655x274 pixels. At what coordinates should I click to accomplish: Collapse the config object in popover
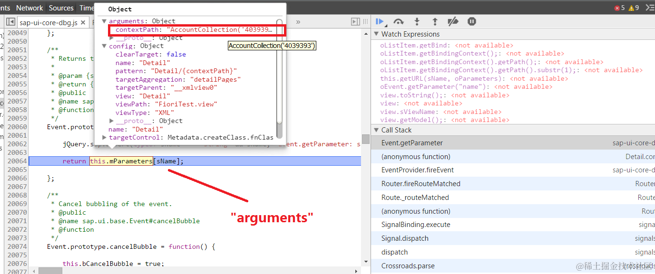pos(104,46)
